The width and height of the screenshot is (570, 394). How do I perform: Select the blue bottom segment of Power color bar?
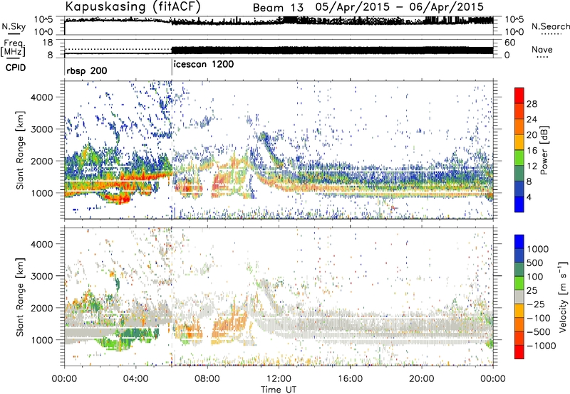coord(519,205)
